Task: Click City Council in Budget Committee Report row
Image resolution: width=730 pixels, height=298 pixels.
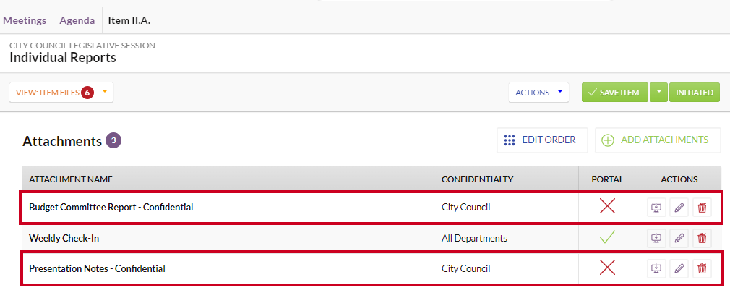Action: point(465,207)
